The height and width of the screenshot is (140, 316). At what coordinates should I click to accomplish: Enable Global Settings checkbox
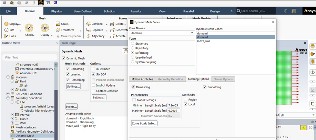click(x=134, y=100)
